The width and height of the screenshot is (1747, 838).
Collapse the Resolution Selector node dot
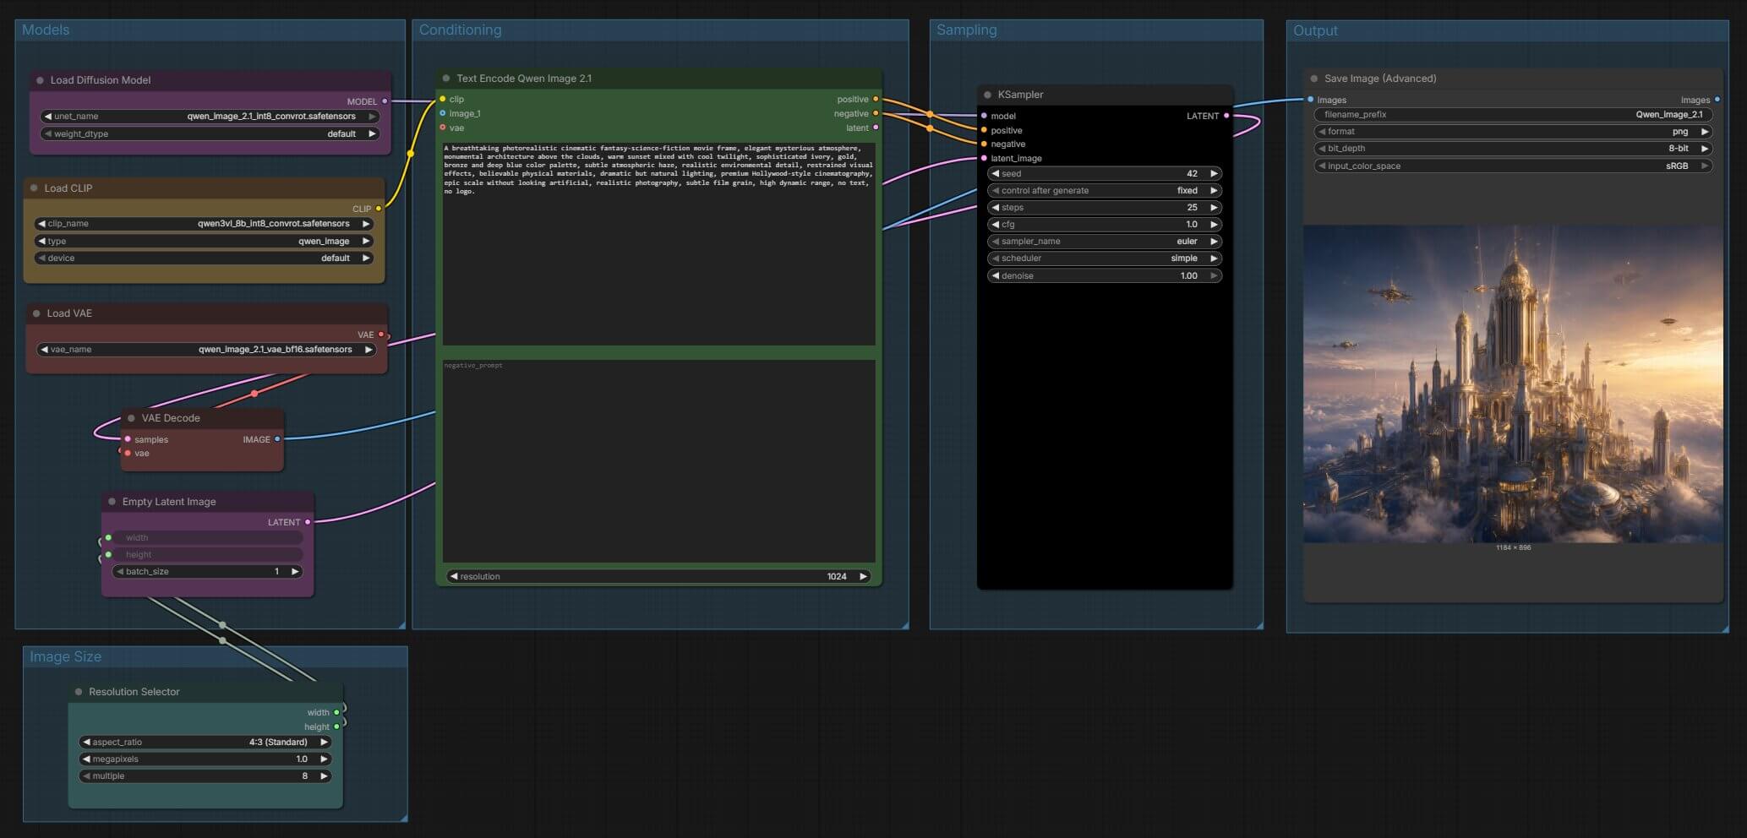tap(79, 692)
